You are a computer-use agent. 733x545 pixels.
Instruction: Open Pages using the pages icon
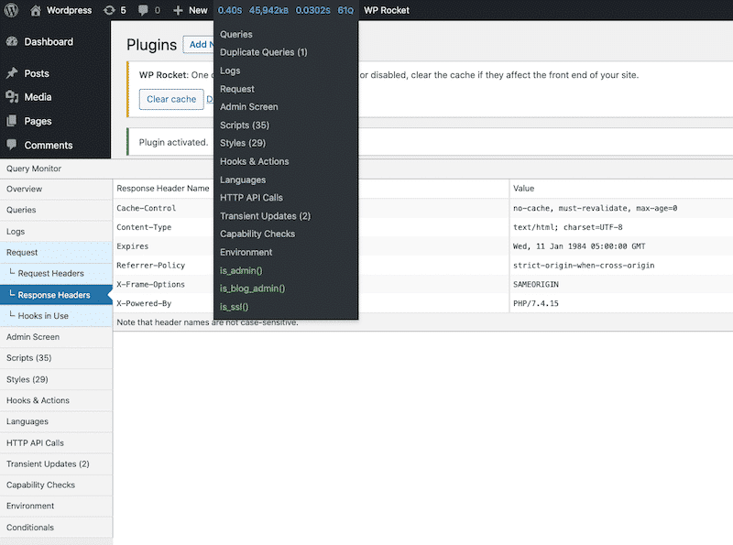pos(13,121)
